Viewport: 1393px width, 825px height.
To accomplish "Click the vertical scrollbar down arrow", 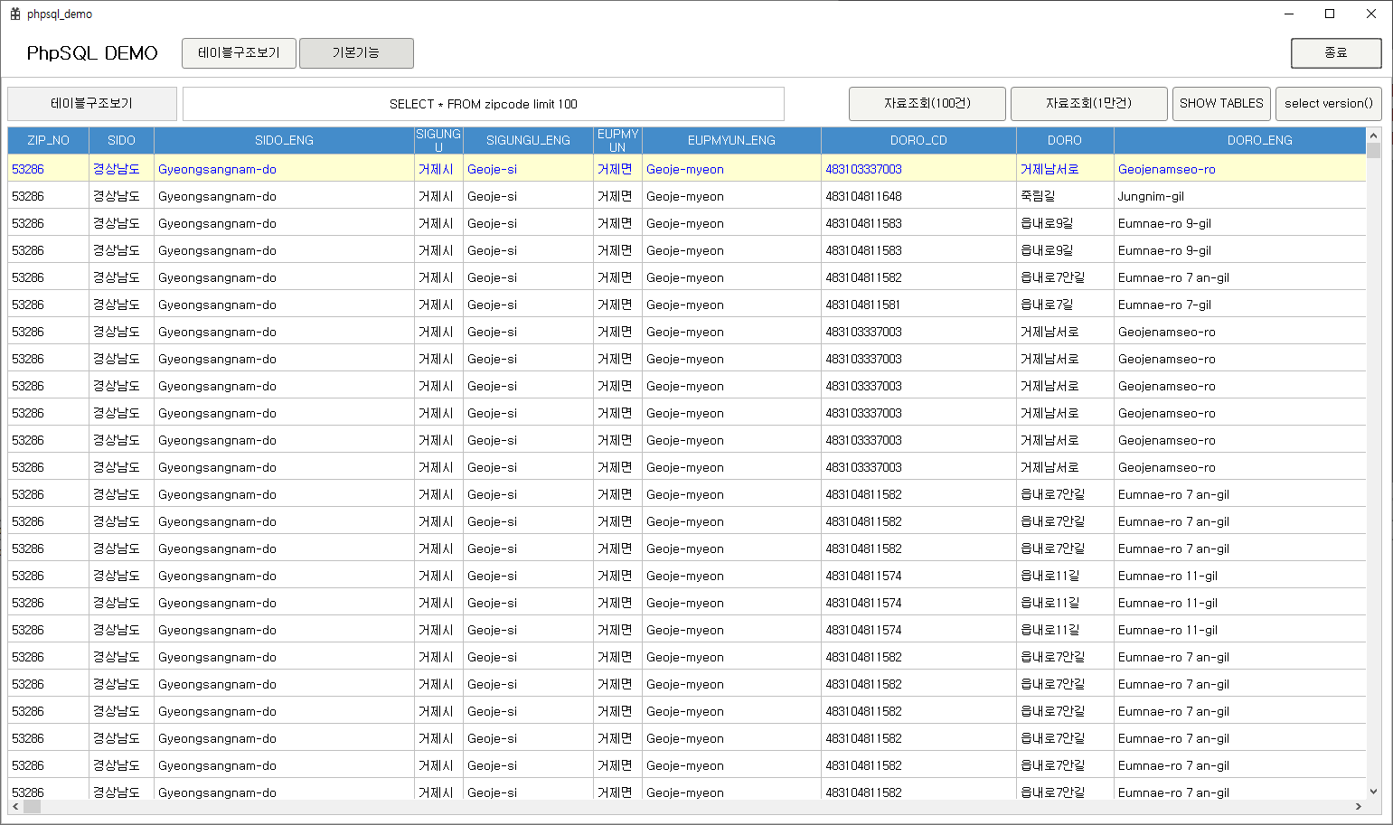I will (1374, 792).
